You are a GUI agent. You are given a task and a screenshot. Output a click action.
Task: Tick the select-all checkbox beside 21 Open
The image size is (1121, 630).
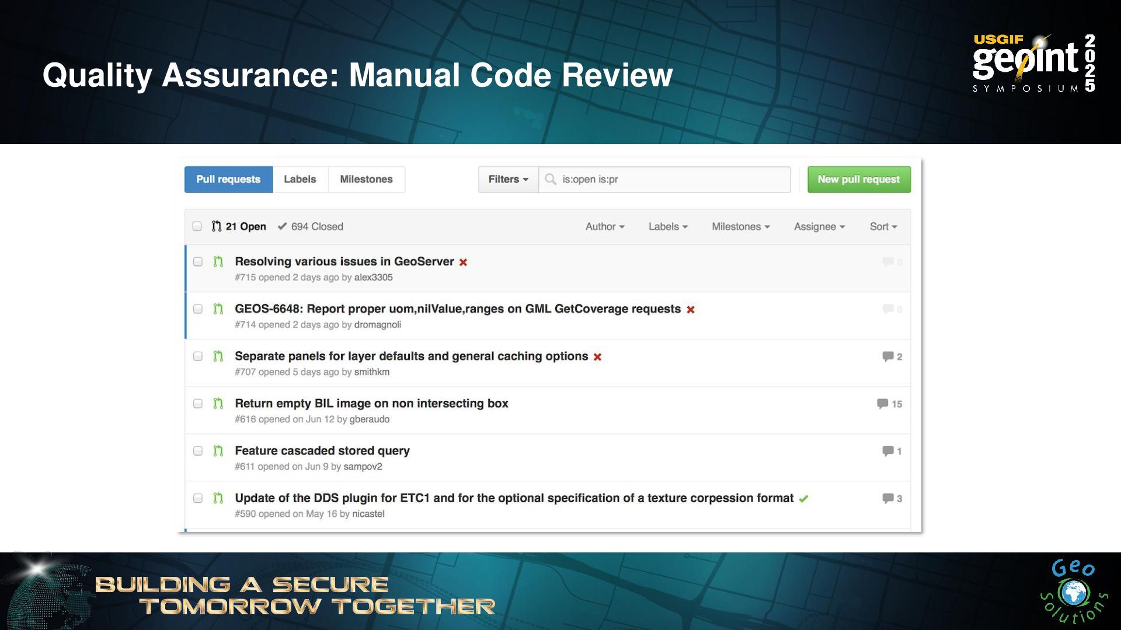click(x=197, y=226)
